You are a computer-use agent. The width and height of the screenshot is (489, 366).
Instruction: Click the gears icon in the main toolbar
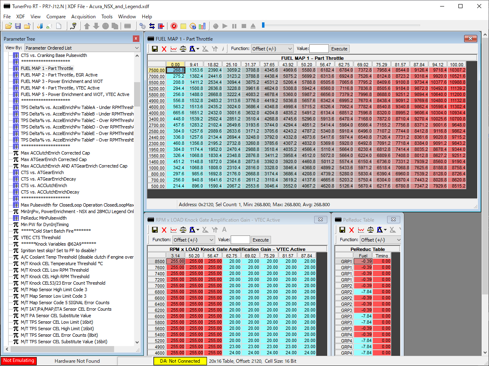tap(143, 26)
